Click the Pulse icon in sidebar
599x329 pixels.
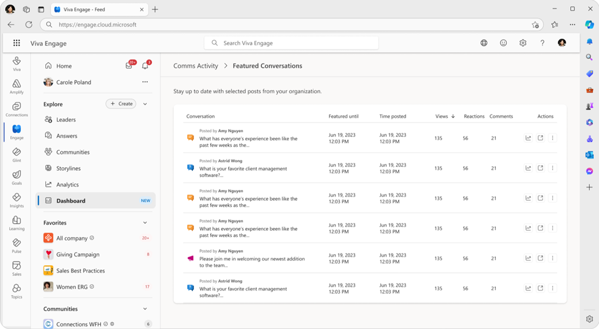coord(17,246)
